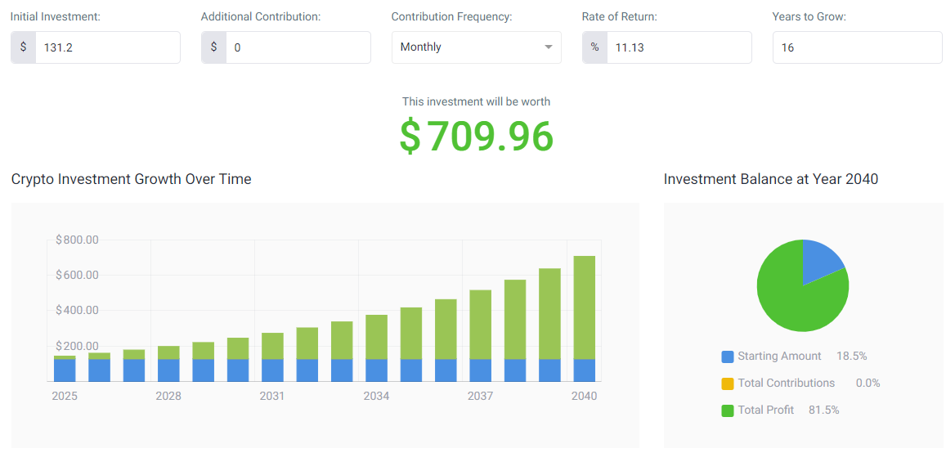The width and height of the screenshot is (946, 453).
Task: Click the 2040 bar's green segment
Action: [584, 307]
